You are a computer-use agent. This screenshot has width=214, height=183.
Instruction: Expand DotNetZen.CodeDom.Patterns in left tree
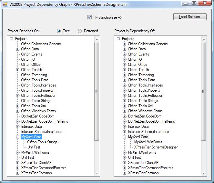18,121
